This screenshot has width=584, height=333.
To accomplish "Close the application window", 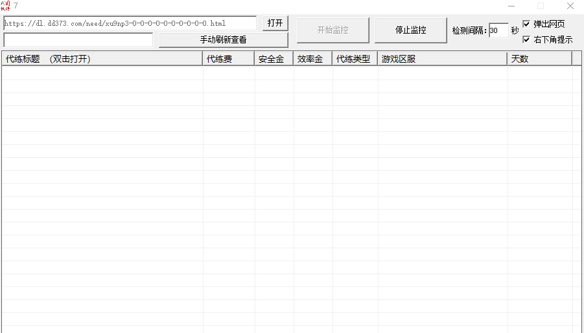I will [570, 6].
